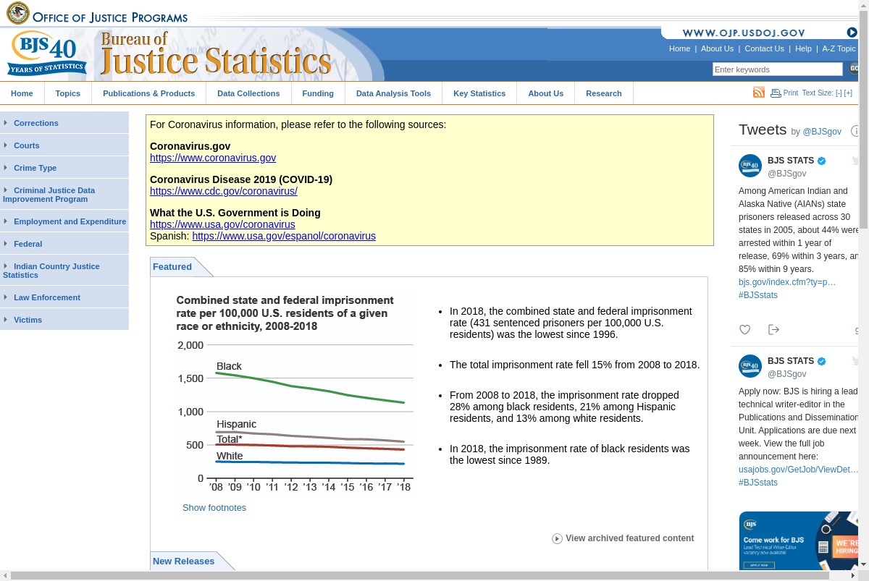
Task: Open Home link in header
Action: coord(679,48)
